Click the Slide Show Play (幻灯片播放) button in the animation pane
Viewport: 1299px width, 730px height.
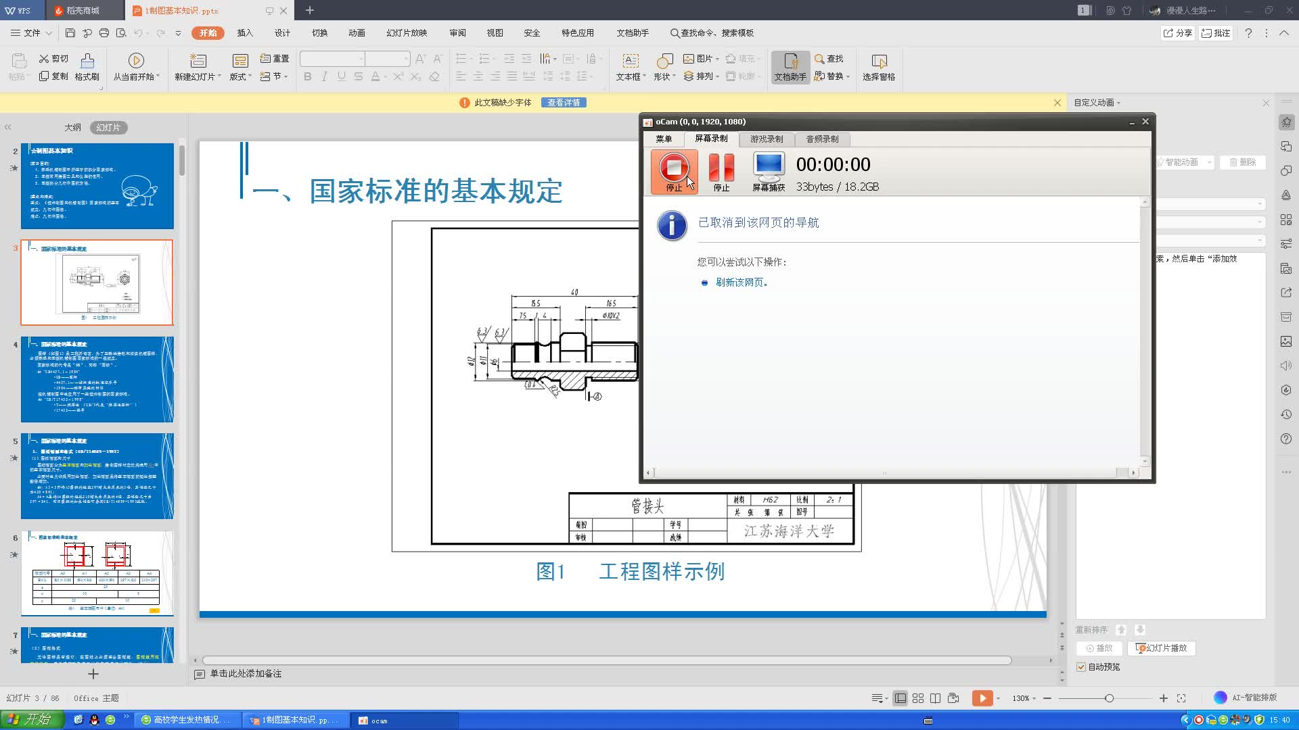[x=1162, y=648]
